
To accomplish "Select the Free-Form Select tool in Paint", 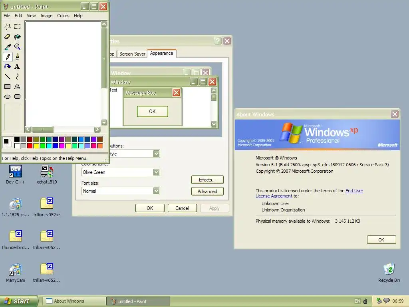I will click(x=8, y=27).
